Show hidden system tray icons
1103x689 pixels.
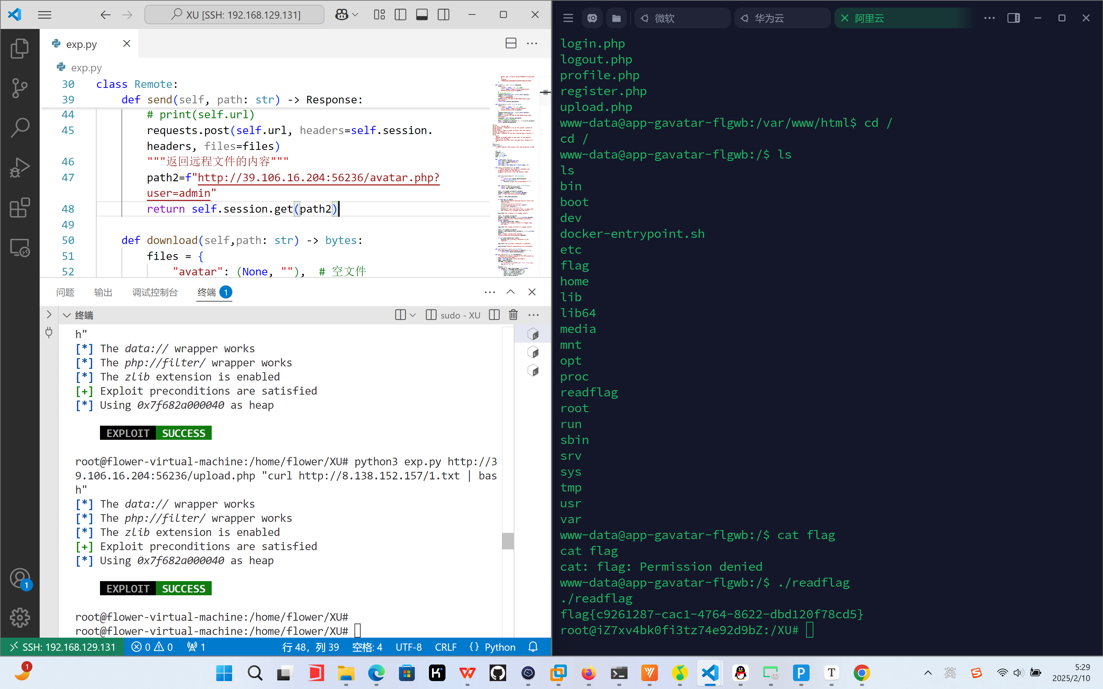927,673
